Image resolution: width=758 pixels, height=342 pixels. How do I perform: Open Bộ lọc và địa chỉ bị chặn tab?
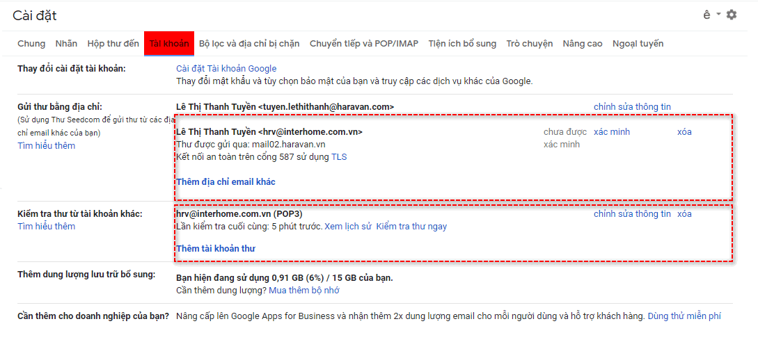coord(249,43)
